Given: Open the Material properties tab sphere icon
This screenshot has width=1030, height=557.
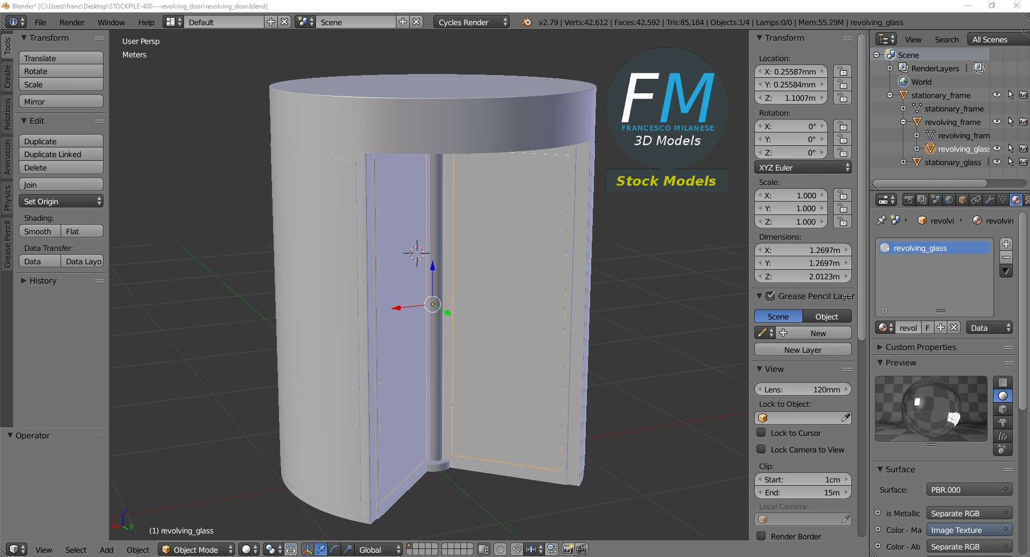Looking at the screenshot, I should click(x=1016, y=200).
